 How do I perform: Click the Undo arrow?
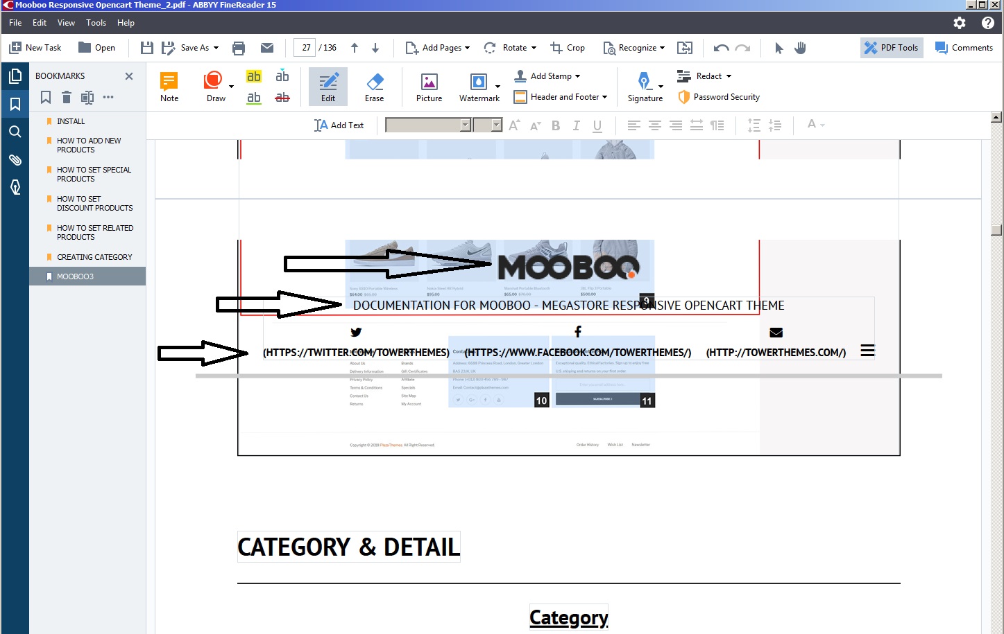(721, 48)
